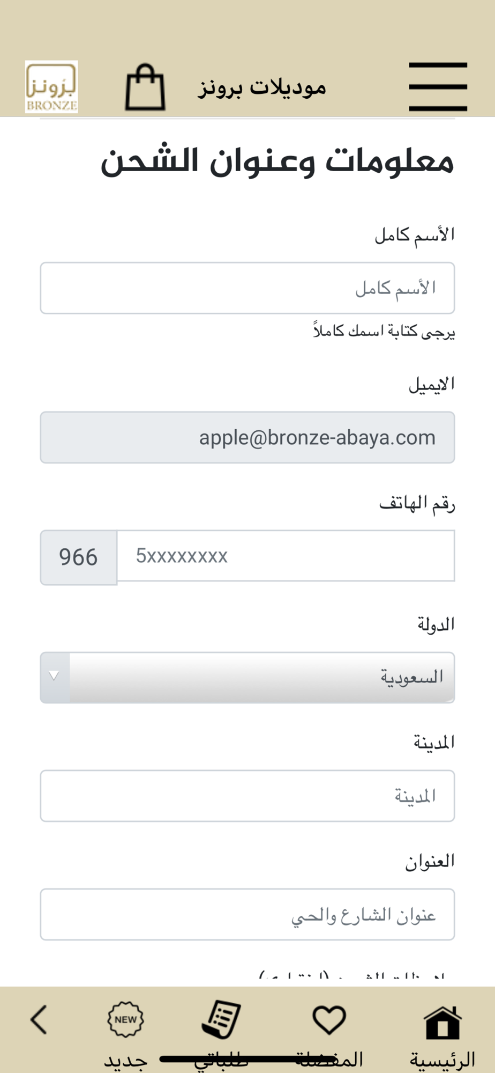Focus the city (المدينة) input field
The width and height of the screenshot is (495, 1073).
pyautogui.click(x=247, y=796)
